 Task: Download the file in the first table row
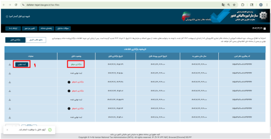click(x=10, y=64)
